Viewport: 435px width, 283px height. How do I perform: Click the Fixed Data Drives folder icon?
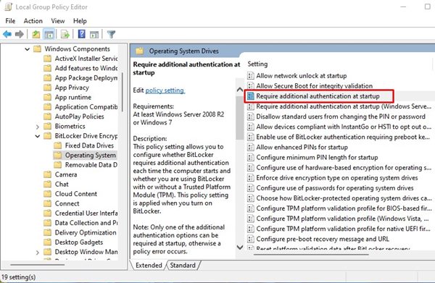point(58,145)
